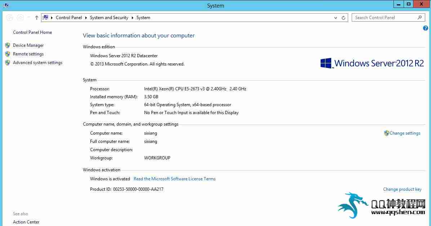Read the Microsoft Software License Terms
This screenshot has width=431, height=226.
[174, 179]
